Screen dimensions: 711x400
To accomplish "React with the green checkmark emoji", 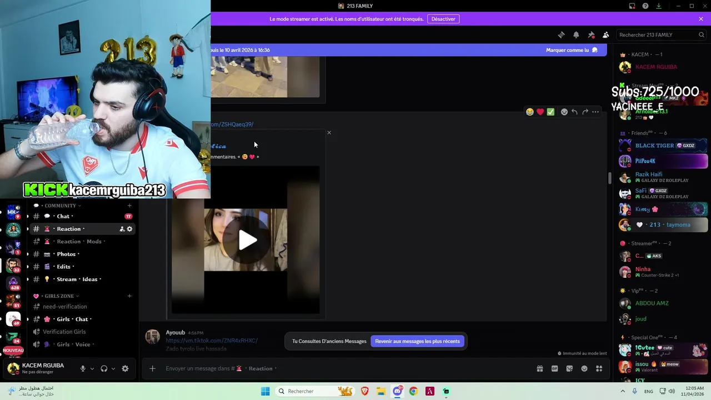I will pos(550,112).
